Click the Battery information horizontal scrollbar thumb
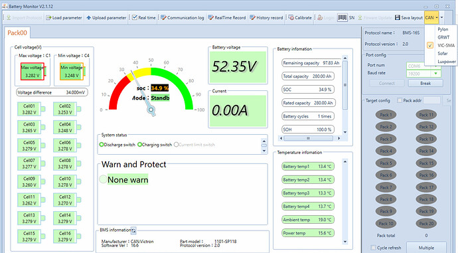458x253 pixels. (x=308, y=138)
